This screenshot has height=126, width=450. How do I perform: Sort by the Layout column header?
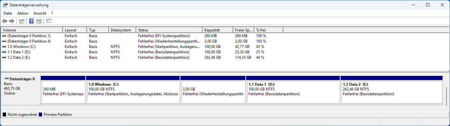pos(75,30)
